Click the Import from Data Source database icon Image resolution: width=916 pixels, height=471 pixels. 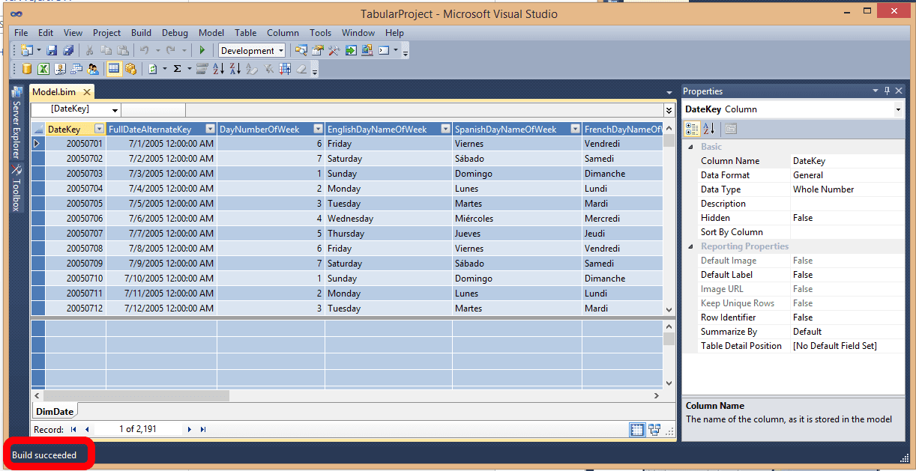tap(27, 69)
